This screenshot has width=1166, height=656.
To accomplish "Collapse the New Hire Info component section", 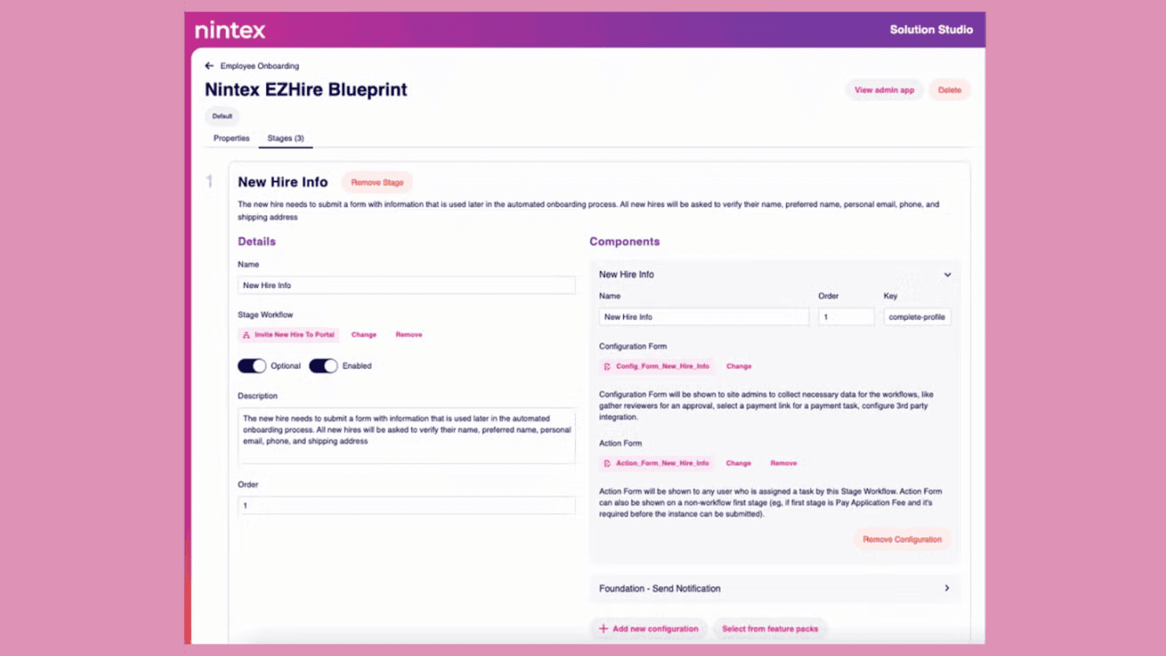I will click(947, 275).
